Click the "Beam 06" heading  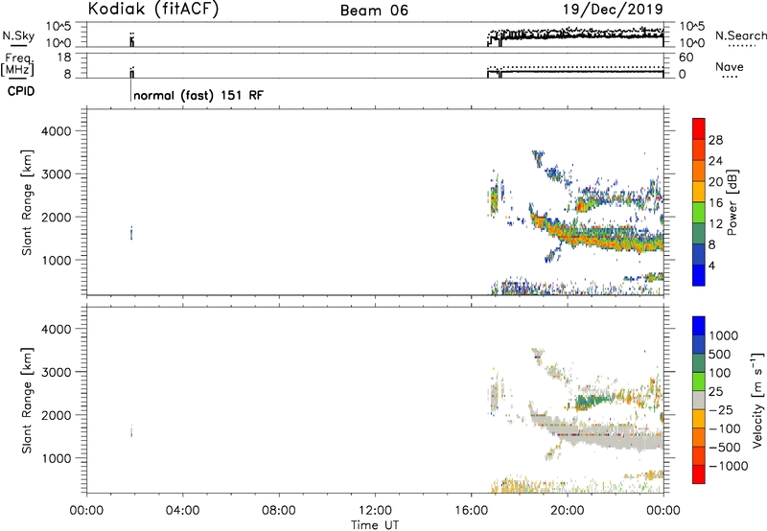tap(374, 11)
